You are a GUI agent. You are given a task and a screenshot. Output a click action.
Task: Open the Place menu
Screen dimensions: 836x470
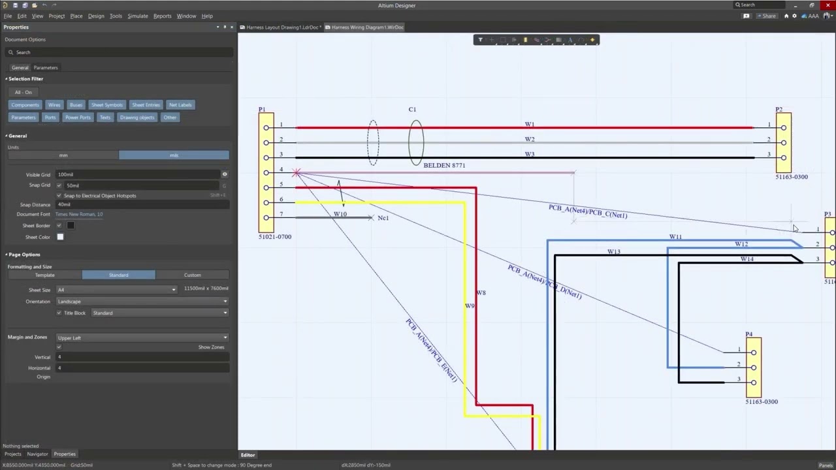click(76, 16)
